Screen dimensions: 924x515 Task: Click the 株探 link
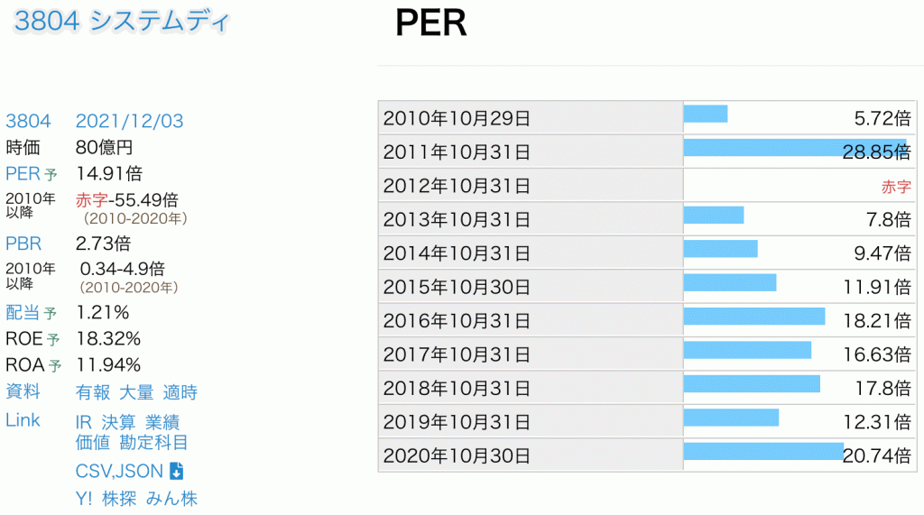tap(118, 498)
